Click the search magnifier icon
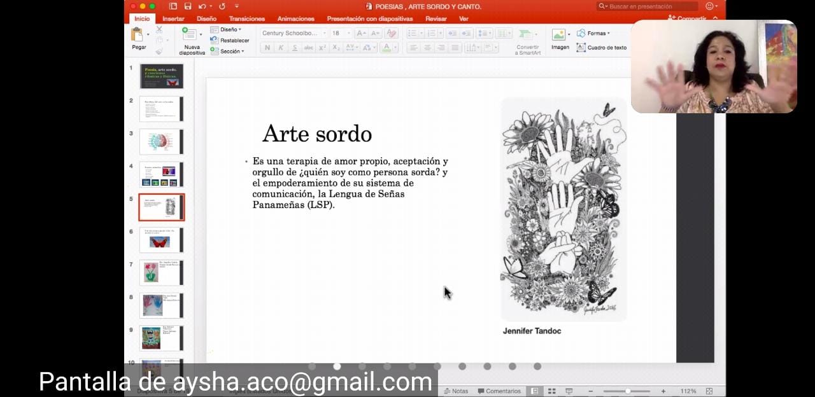This screenshot has height=397, width=815. [602, 6]
